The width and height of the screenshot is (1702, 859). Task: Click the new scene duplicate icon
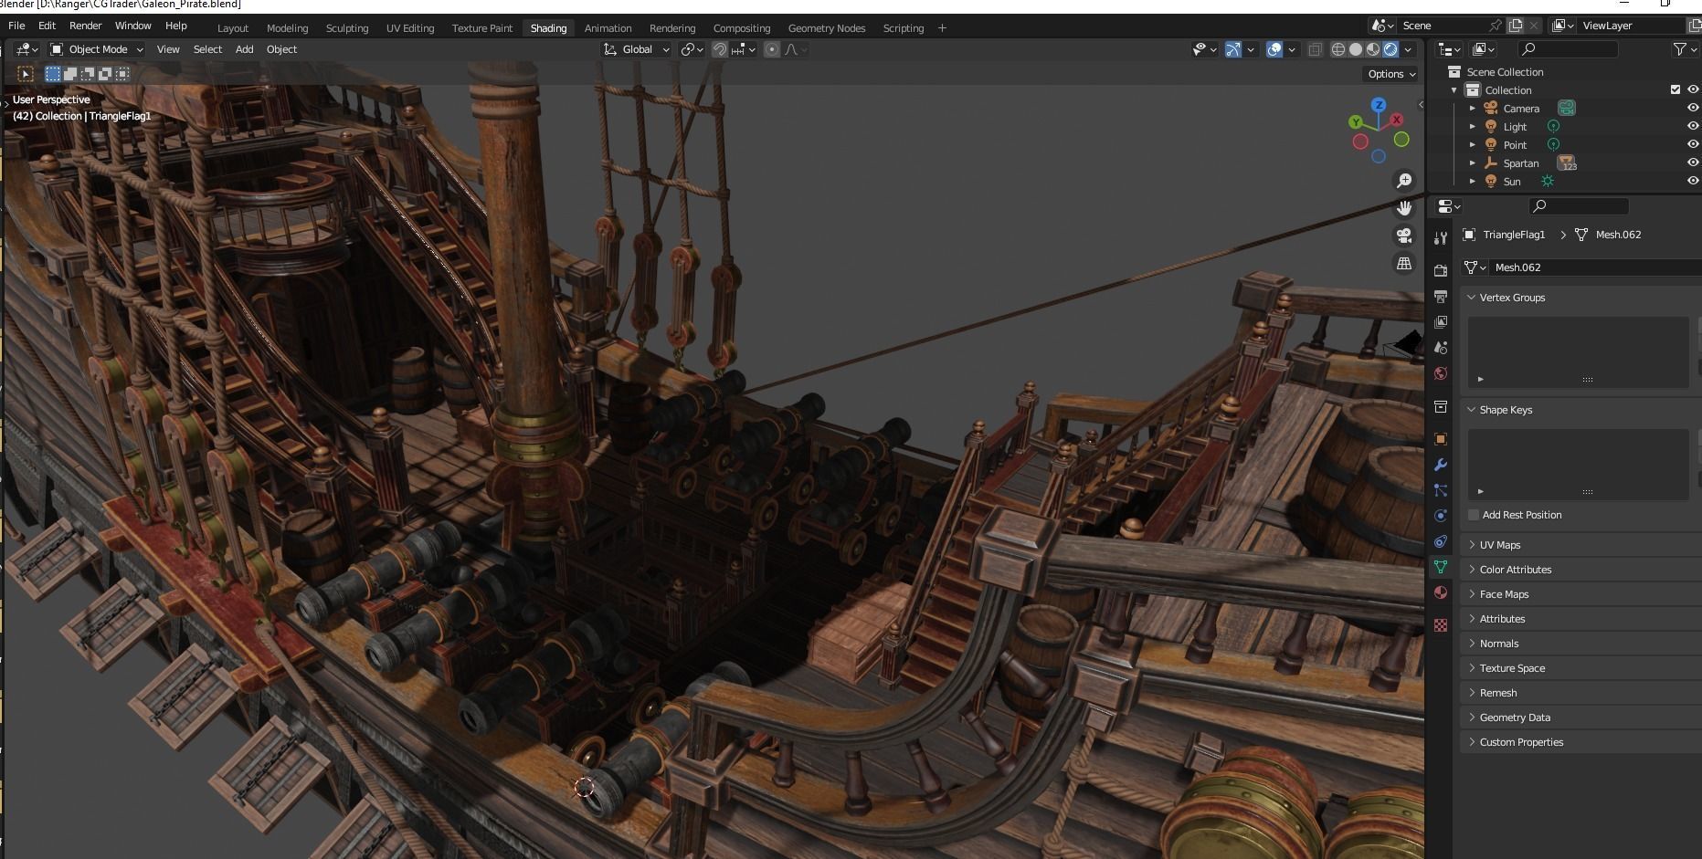[1516, 26]
